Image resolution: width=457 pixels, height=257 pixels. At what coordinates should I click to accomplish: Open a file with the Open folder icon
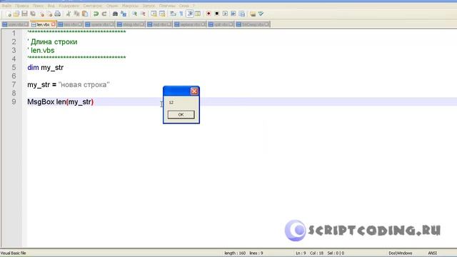16,14
